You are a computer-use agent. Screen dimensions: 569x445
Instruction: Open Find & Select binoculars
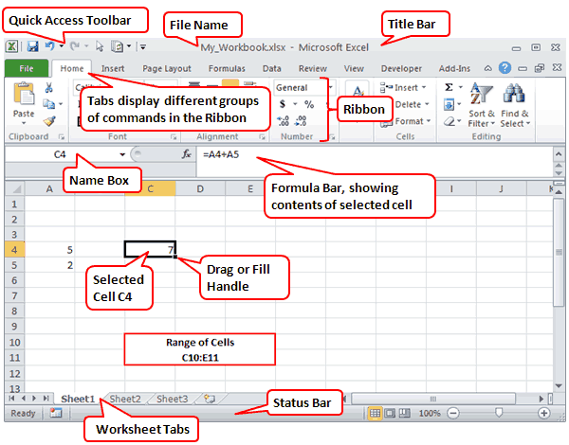point(514,105)
